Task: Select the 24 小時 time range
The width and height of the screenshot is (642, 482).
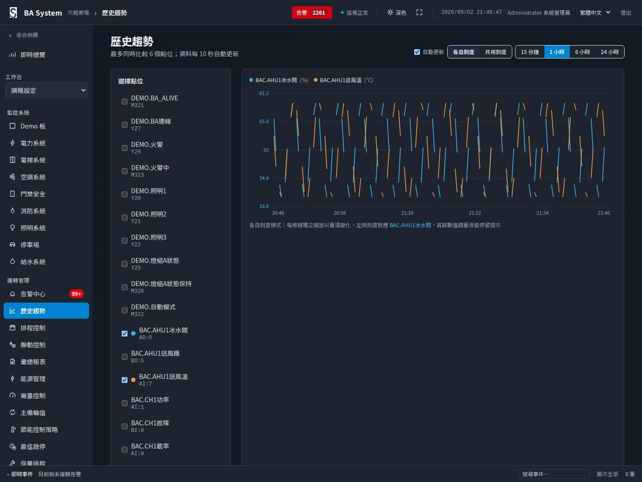Action: [x=609, y=52]
